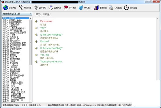Play speaker for second 'Is this your handbag?'
Screen dimensions: 161x108
tap(36, 48)
